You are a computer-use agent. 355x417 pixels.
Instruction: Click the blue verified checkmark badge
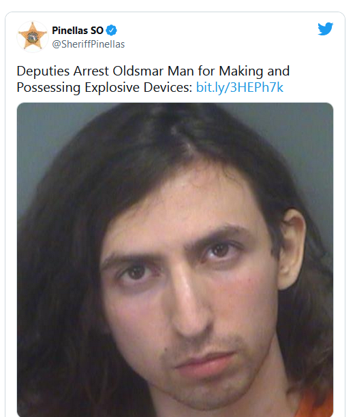(x=111, y=31)
